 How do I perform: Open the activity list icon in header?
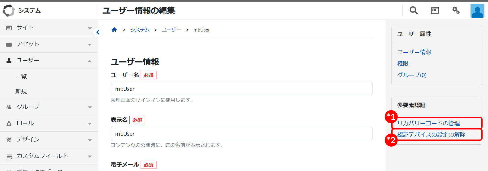(435, 11)
